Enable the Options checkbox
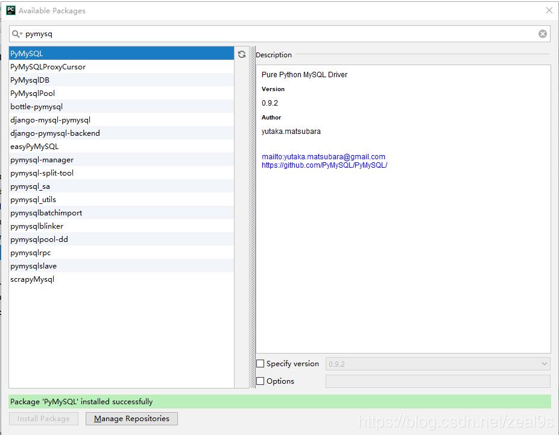Screen dimensions: 559x435 [x=260, y=381]
